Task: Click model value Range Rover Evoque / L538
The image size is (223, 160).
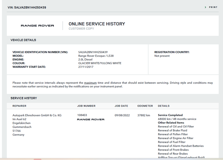Action: pyautogui.click(x=96, y=56)
